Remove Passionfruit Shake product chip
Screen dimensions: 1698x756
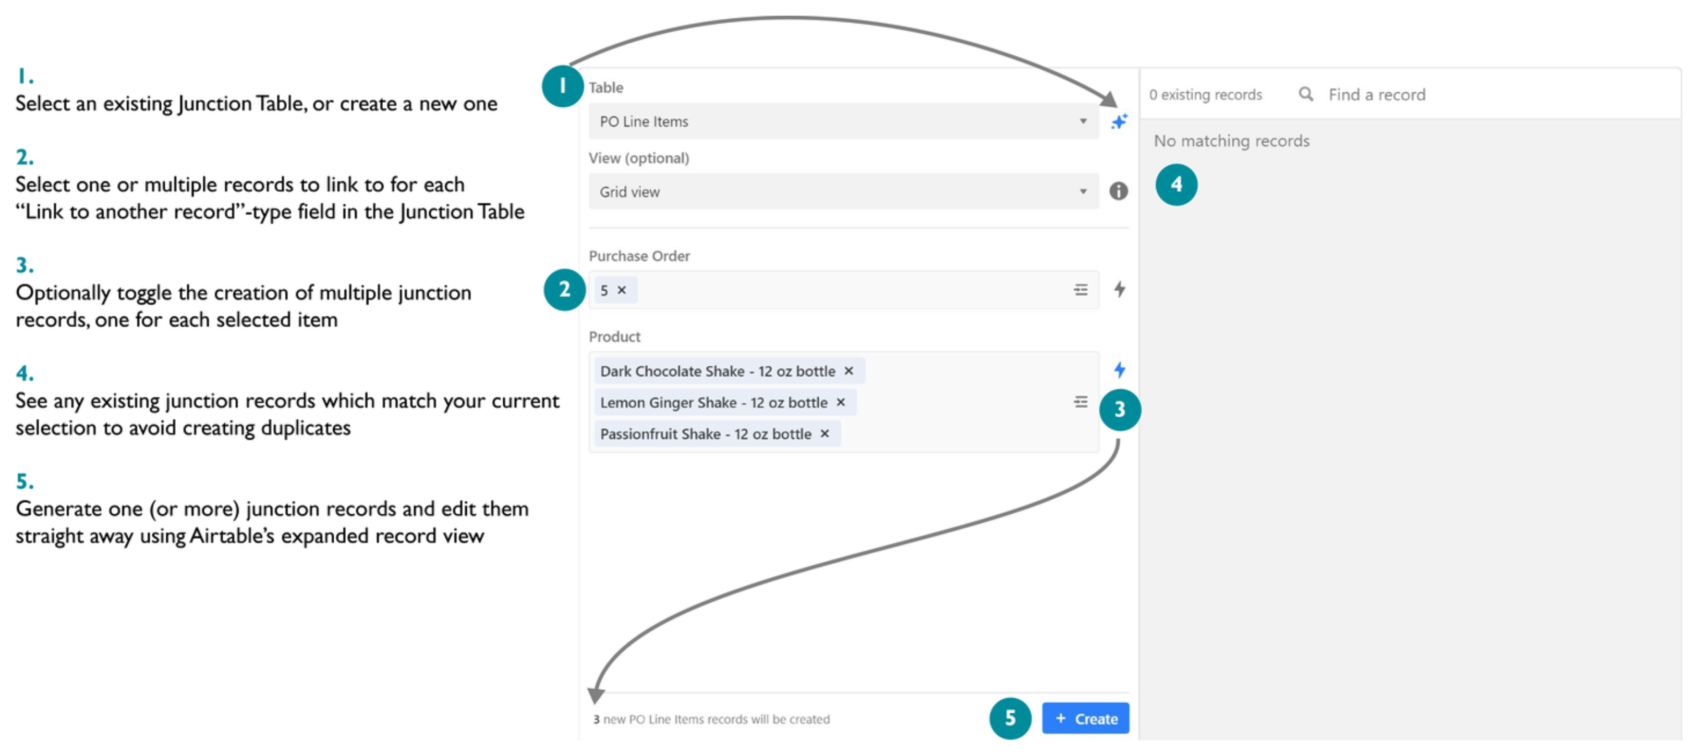pyautogui.click(x=824, y=434)
